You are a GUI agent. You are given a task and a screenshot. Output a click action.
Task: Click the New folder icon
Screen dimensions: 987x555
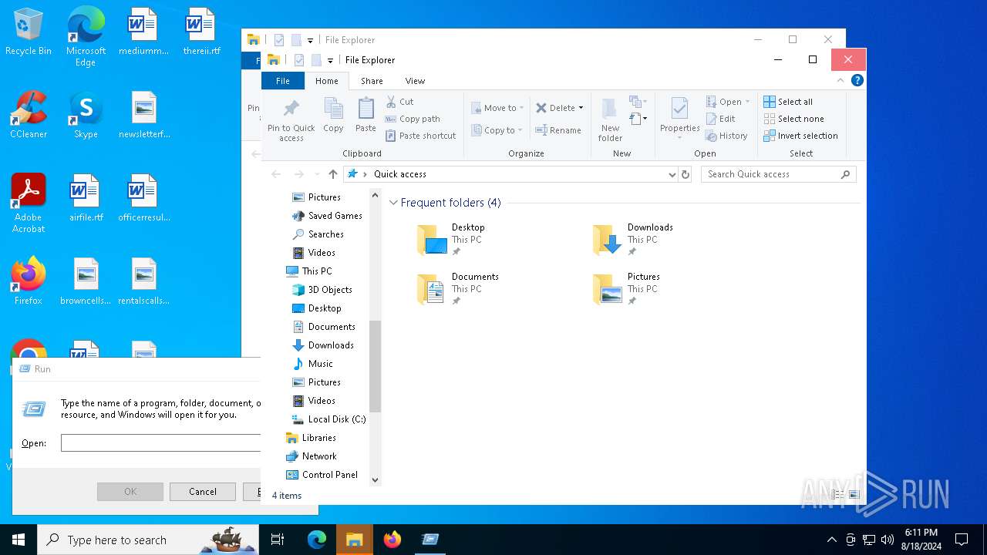610,119
